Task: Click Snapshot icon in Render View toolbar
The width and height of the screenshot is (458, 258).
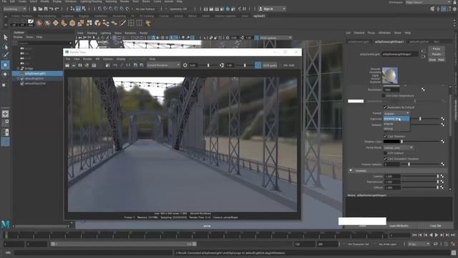Action: click(x=80, y=65)
